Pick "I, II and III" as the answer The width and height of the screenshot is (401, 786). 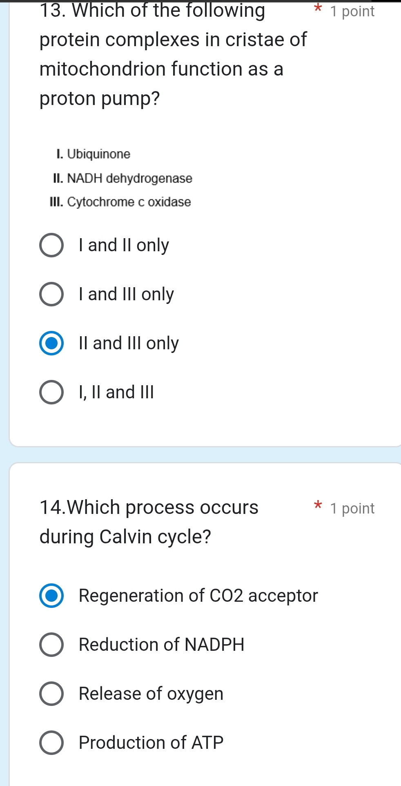click(51, 392)
